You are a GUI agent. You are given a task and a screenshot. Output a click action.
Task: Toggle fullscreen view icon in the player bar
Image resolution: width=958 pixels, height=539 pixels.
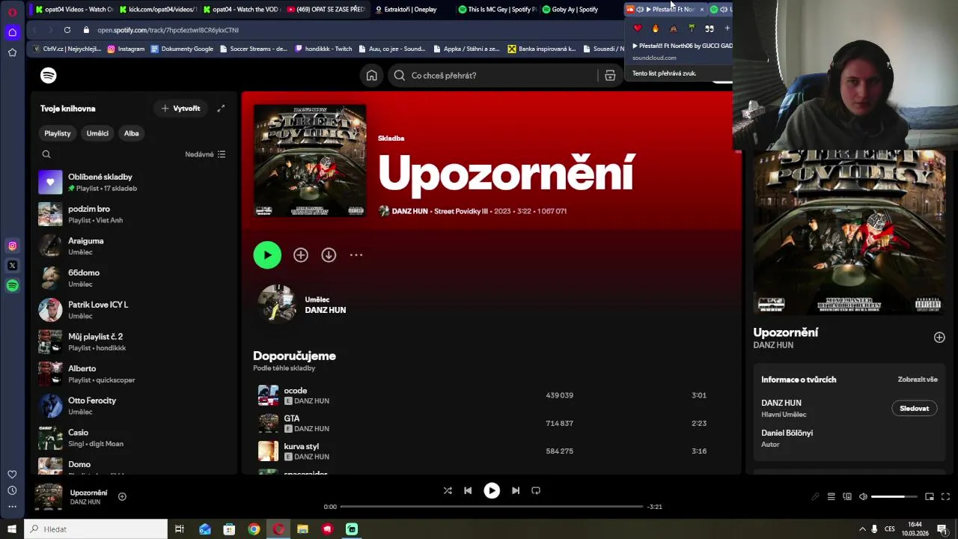point(945,496)
